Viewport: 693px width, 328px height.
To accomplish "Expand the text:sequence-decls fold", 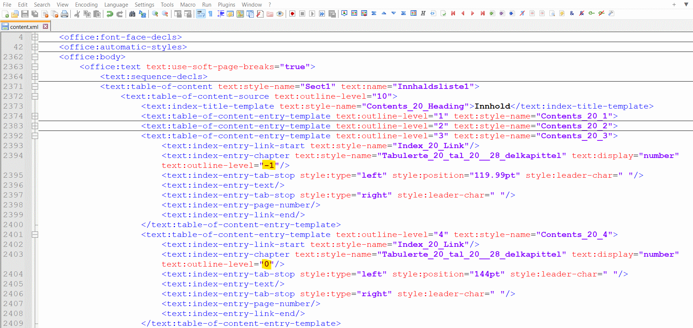I will click(x=35, y=76).
